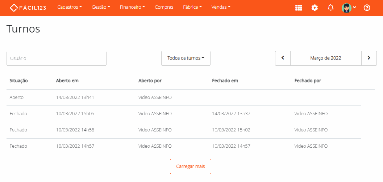Click the Turnos page heading

click(23, 29)
